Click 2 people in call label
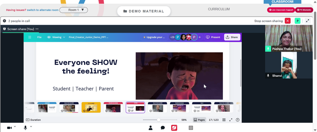This screenshot has height=132, width=317. pyautogui.click(x=19, y=21)
